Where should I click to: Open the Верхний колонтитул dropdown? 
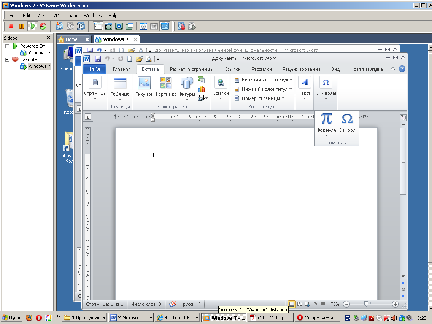(x=263, y=80)
